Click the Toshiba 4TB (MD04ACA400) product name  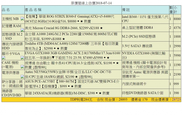pos(72,46)
